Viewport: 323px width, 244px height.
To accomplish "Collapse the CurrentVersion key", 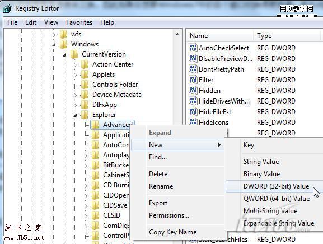I will pyautogui.click(x=65, y=55).
